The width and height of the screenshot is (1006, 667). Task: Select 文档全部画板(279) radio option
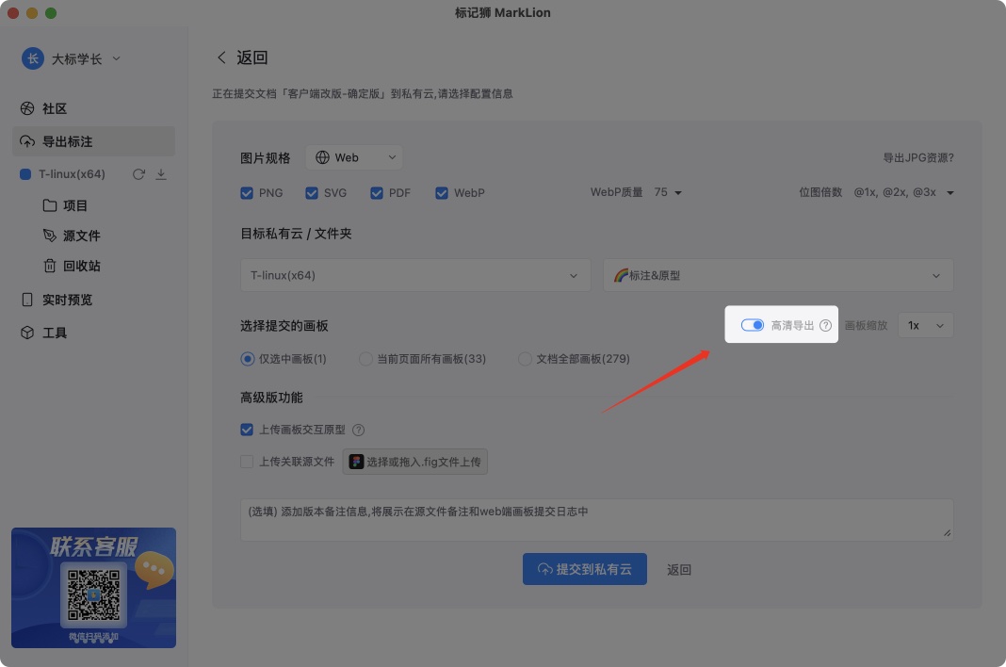click(525, 359)
